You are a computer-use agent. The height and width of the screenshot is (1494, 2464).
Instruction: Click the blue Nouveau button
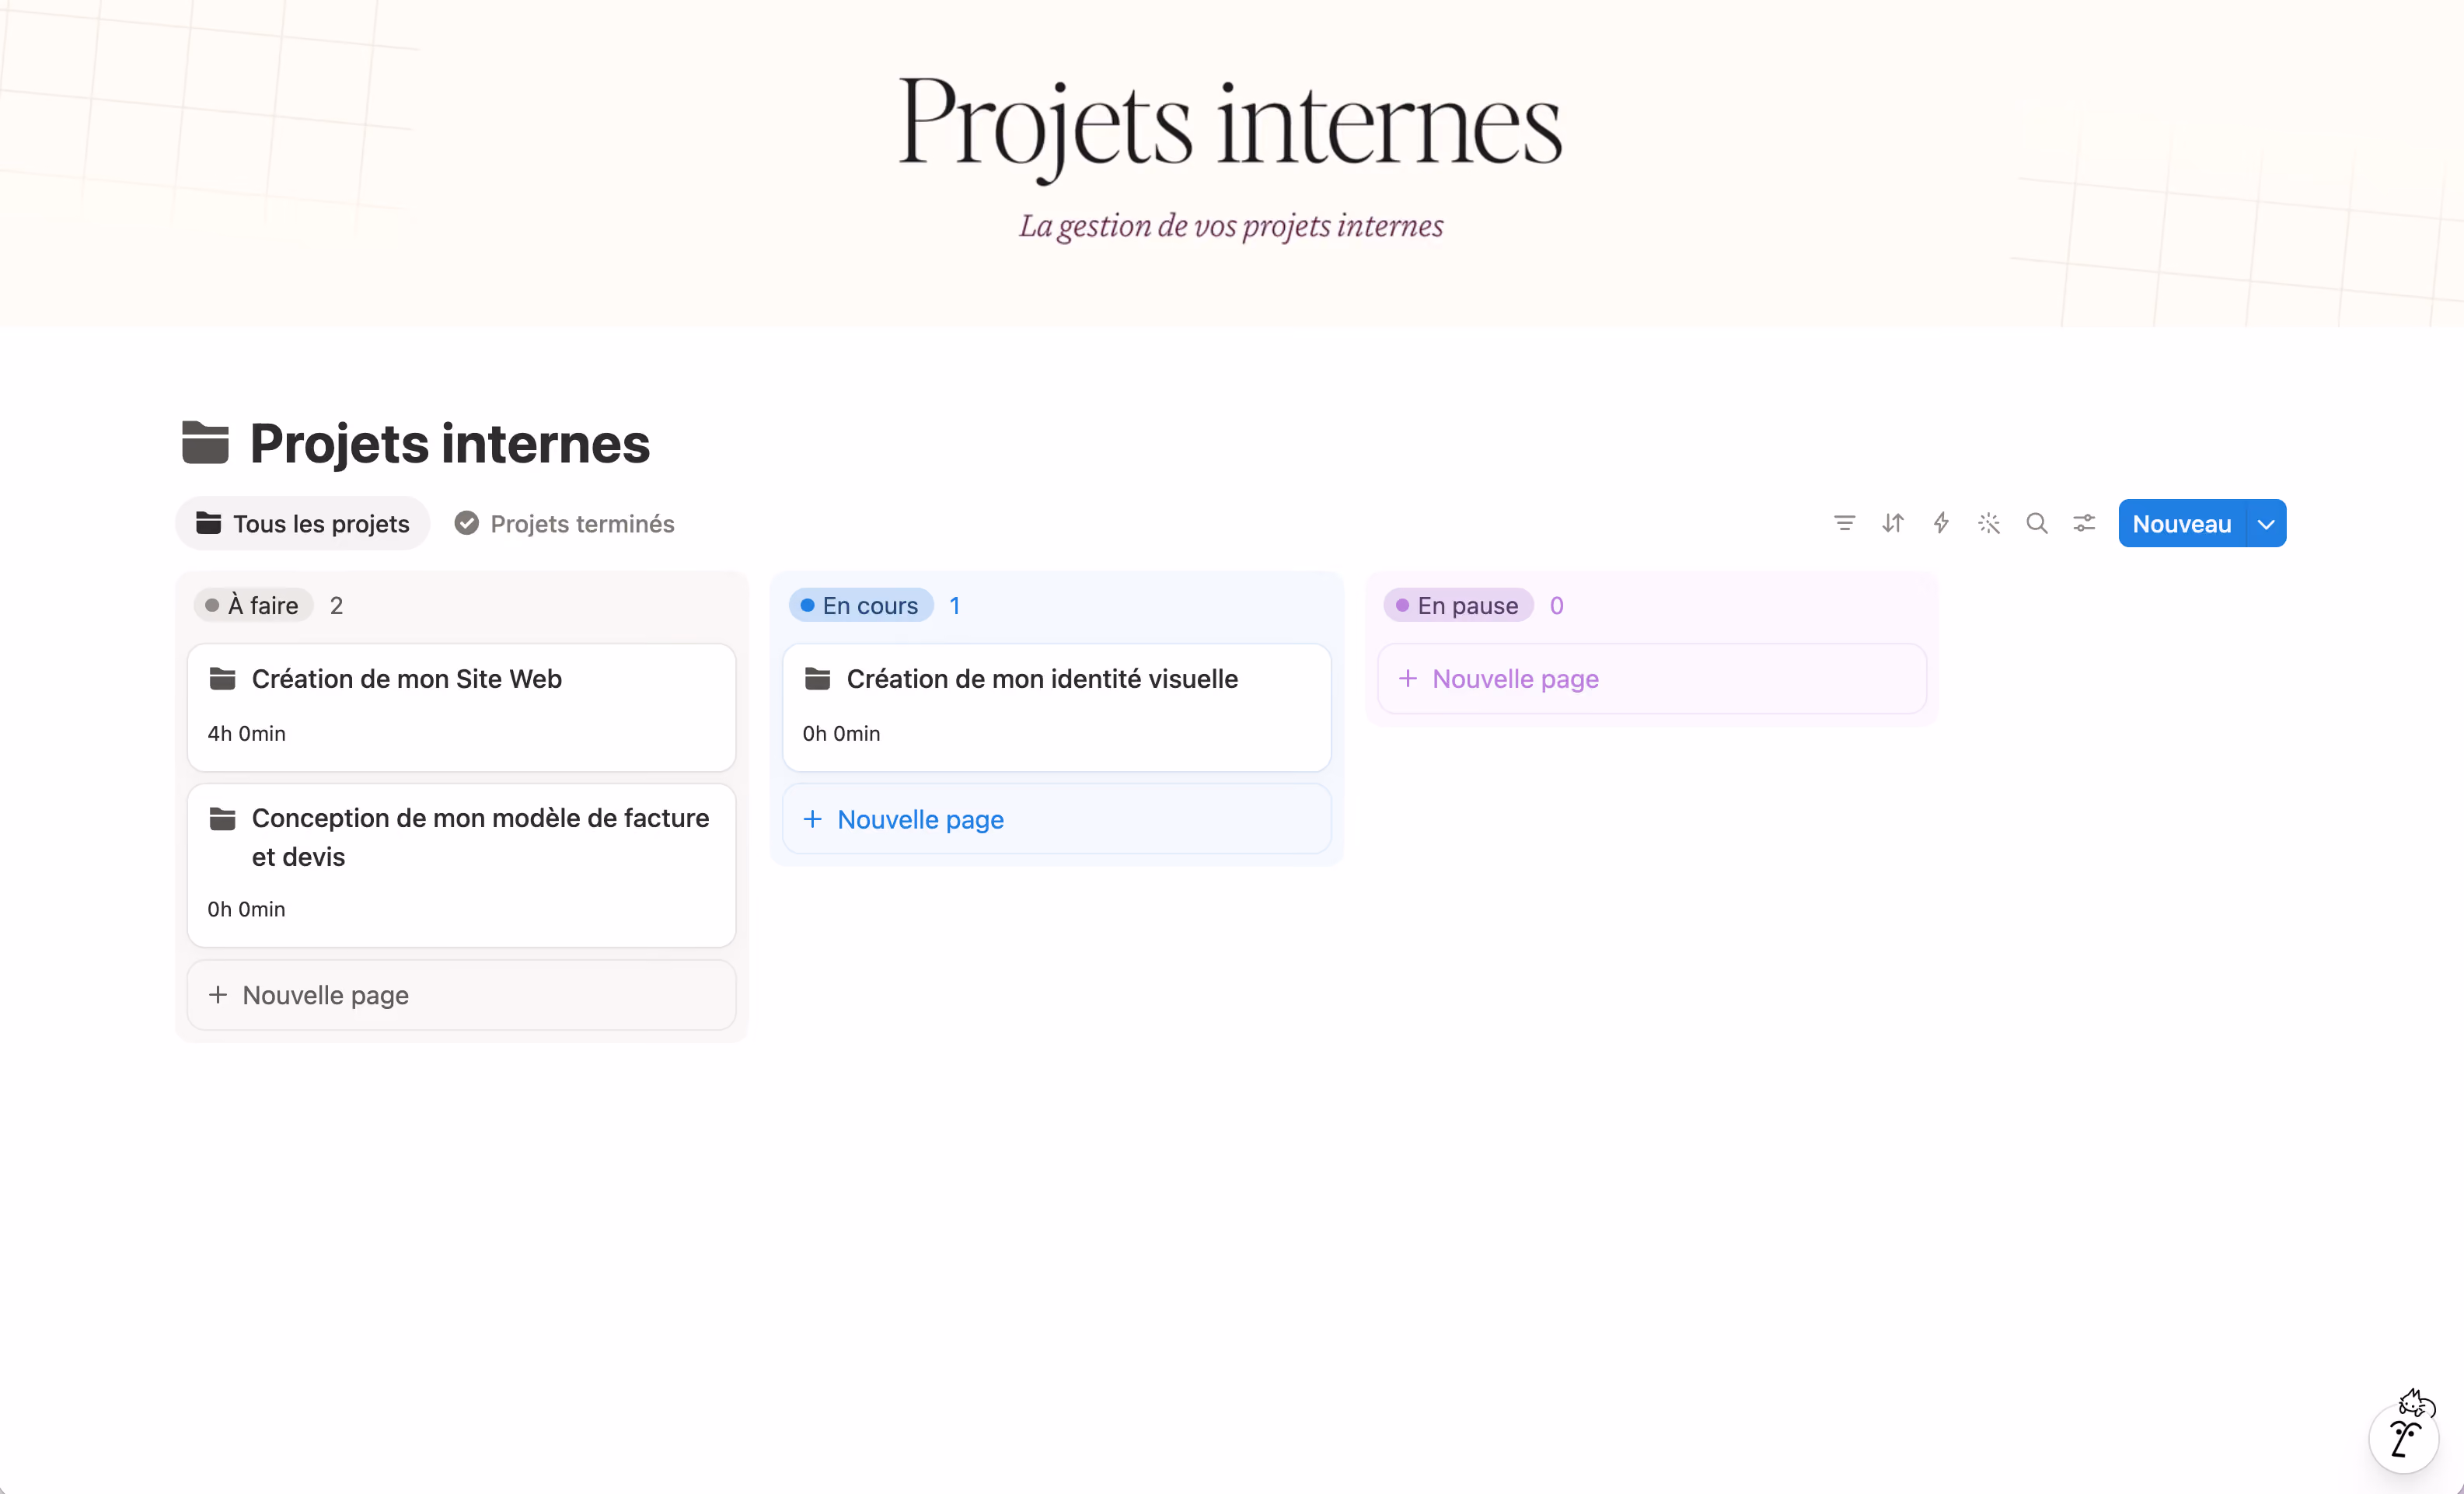pos(2182,524)
